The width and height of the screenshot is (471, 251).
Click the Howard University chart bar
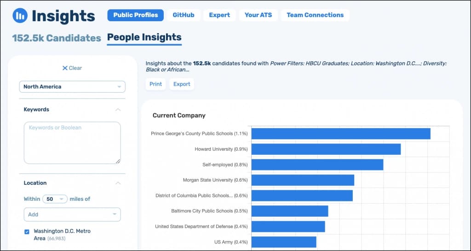(x=326, y=149)
